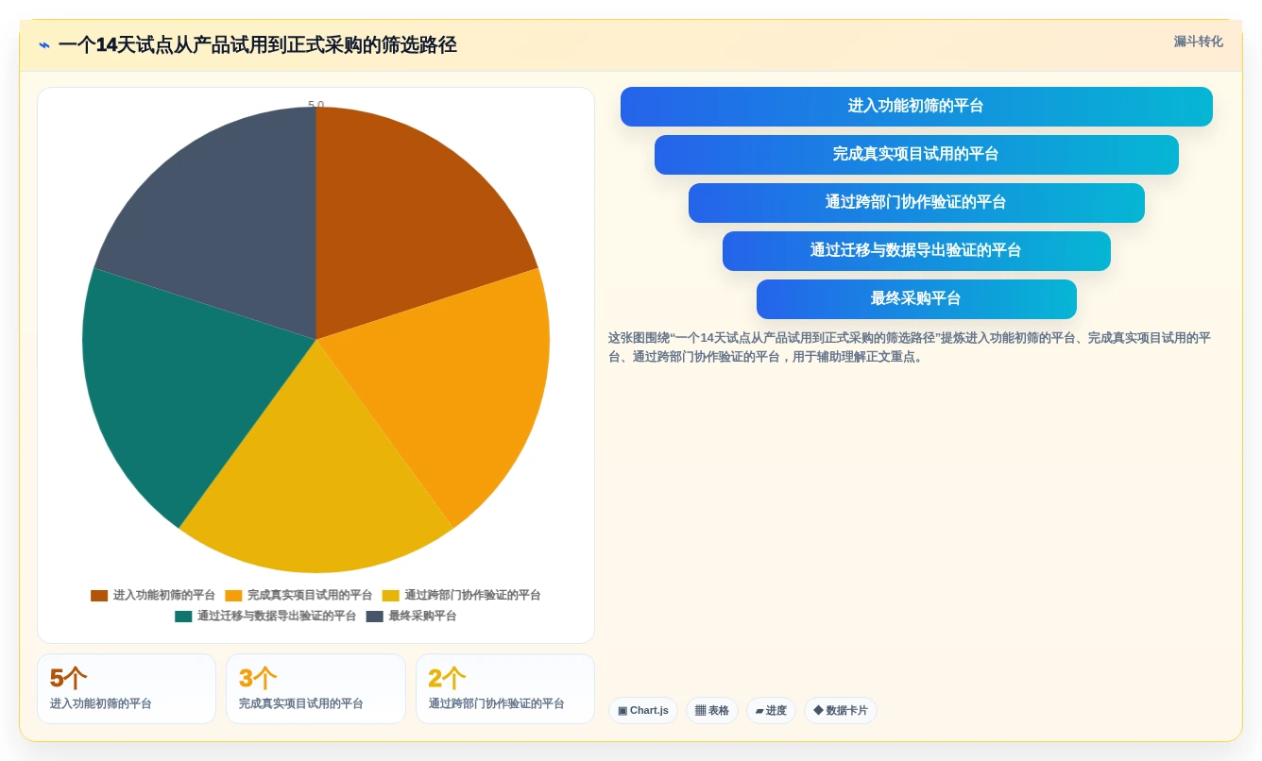1262x761 pixels.
Task: Click the bar icon in 进度 tag
Action: coord(759,711)
